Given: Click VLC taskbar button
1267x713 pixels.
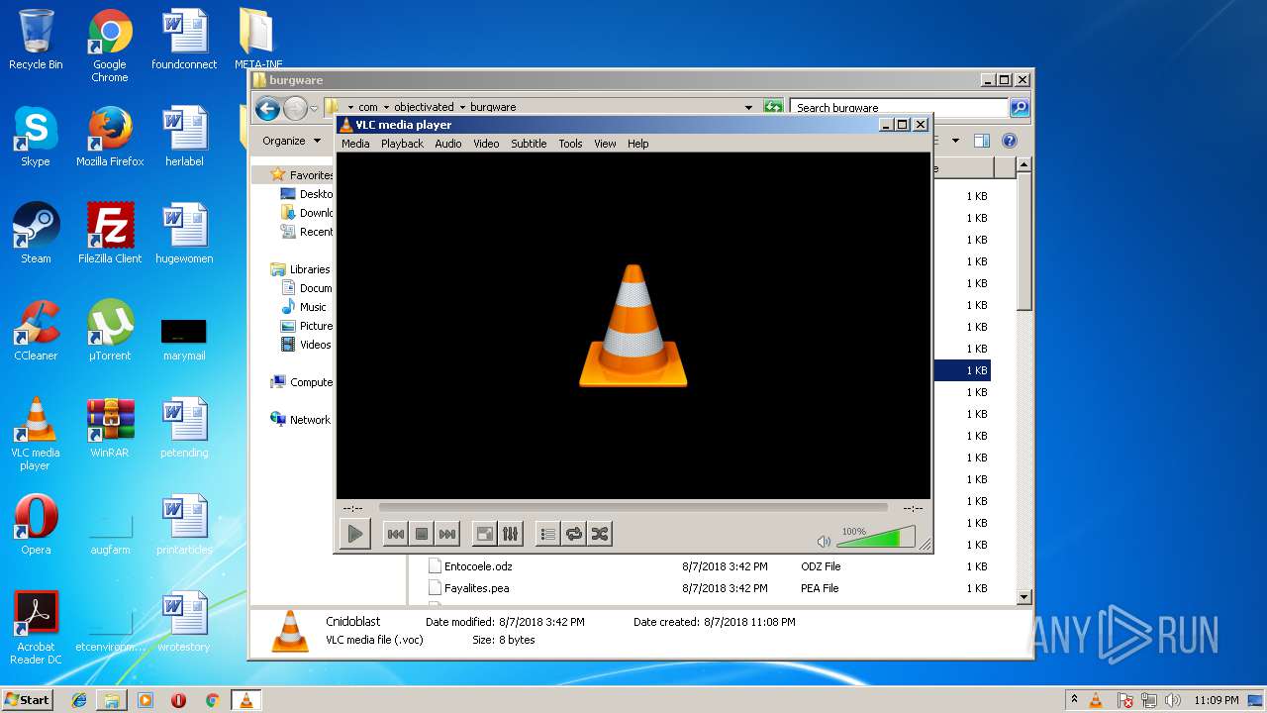Looking at the screenshot, I should coord(245,700).
